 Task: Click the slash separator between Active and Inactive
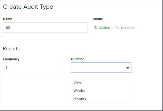click(x=113, y=28)
